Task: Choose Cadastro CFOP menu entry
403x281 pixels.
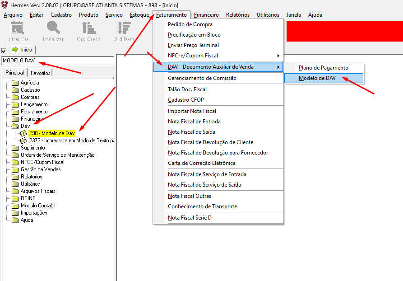Action: point(218,100)
